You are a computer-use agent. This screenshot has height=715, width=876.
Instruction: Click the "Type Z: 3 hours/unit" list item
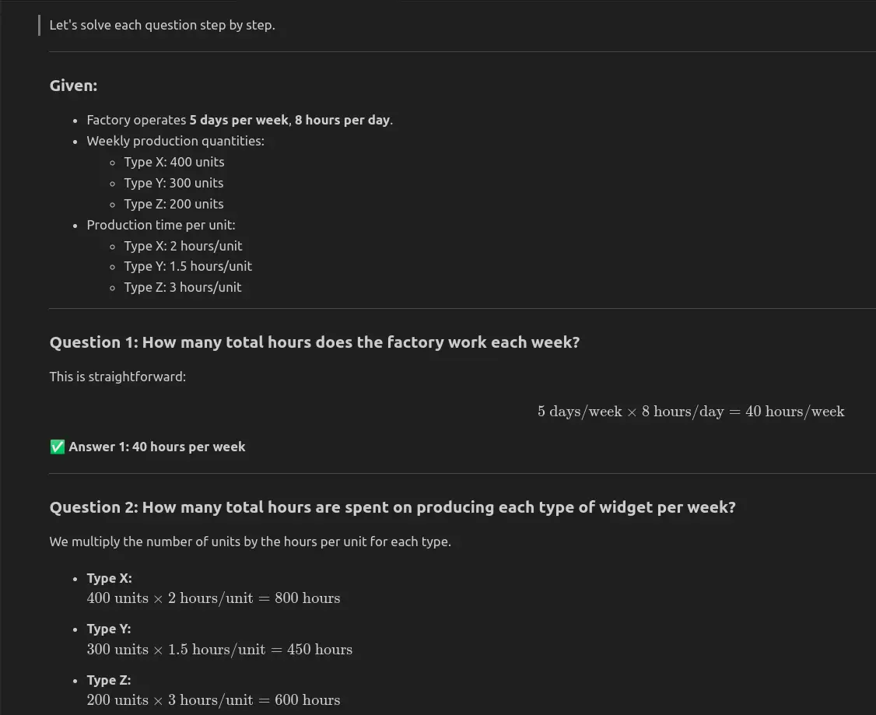click(183, 287)
